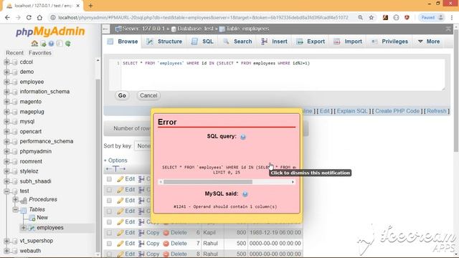This screenshot has width=459, height=258.
Task: Open browser three-dot menu
Action: pyautogui.click(x=452, y=17)
